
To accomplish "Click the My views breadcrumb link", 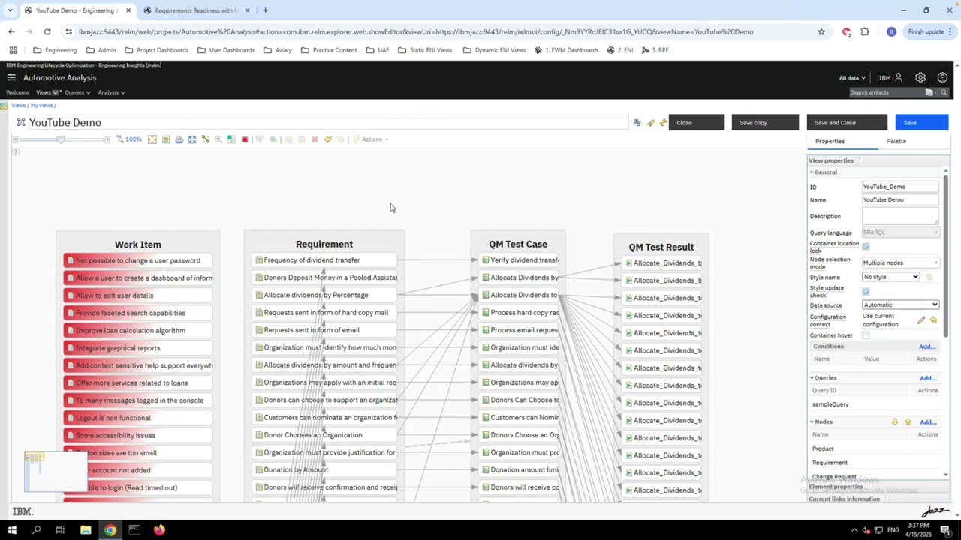I will (x=42, y=106).
